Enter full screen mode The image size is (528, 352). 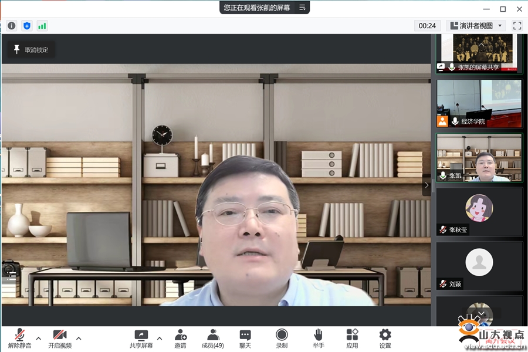(517, 26)
